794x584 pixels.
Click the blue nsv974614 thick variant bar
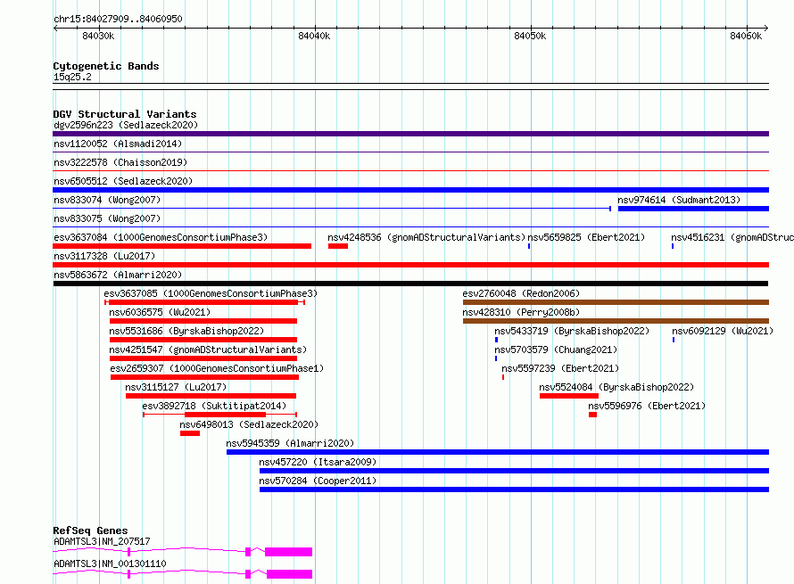pyautogui.click(x=694, y=209)
